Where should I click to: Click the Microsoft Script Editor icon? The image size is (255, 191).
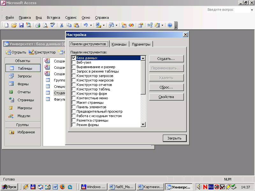point(131,25)
